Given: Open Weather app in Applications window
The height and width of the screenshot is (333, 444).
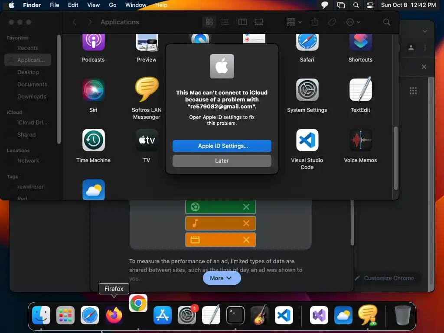Looking at the screenshot, I should tap(94, 189).
